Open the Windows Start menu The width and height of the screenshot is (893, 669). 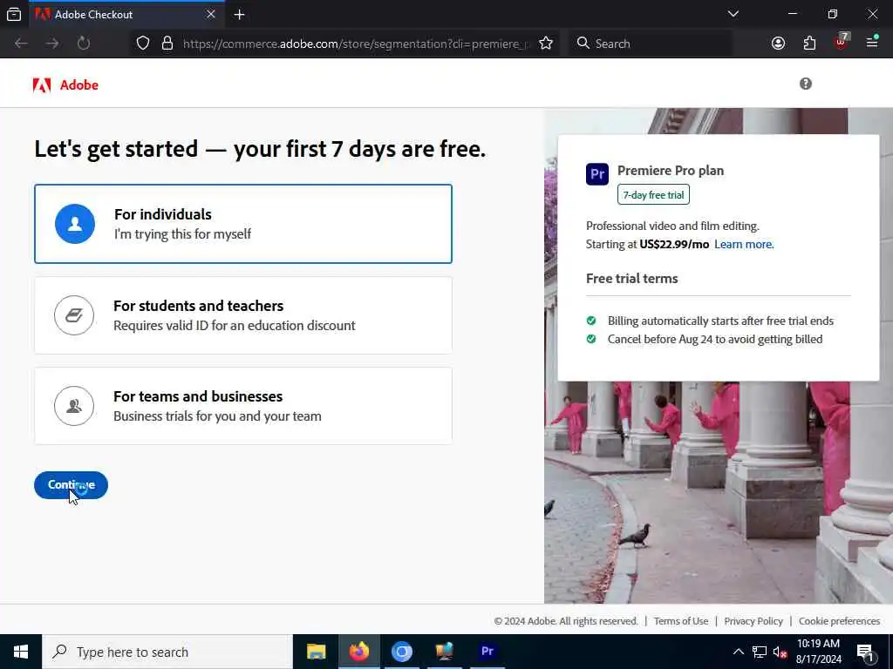21,652
